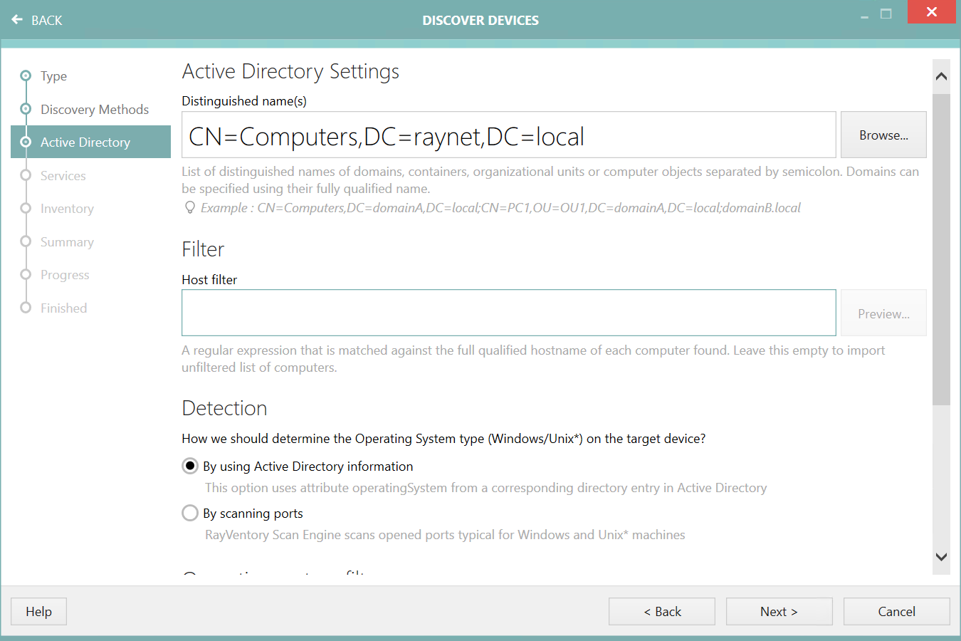
Task: Click the Preview button for host filter
Action: [883, 313]
